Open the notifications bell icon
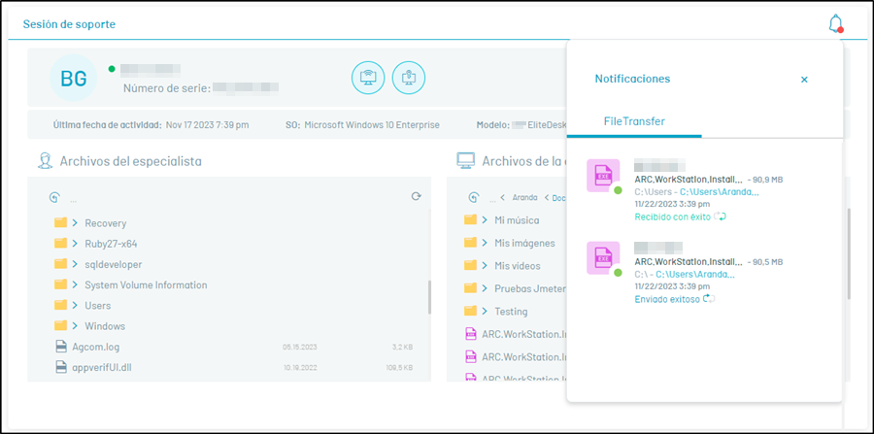 coord(835,23)
